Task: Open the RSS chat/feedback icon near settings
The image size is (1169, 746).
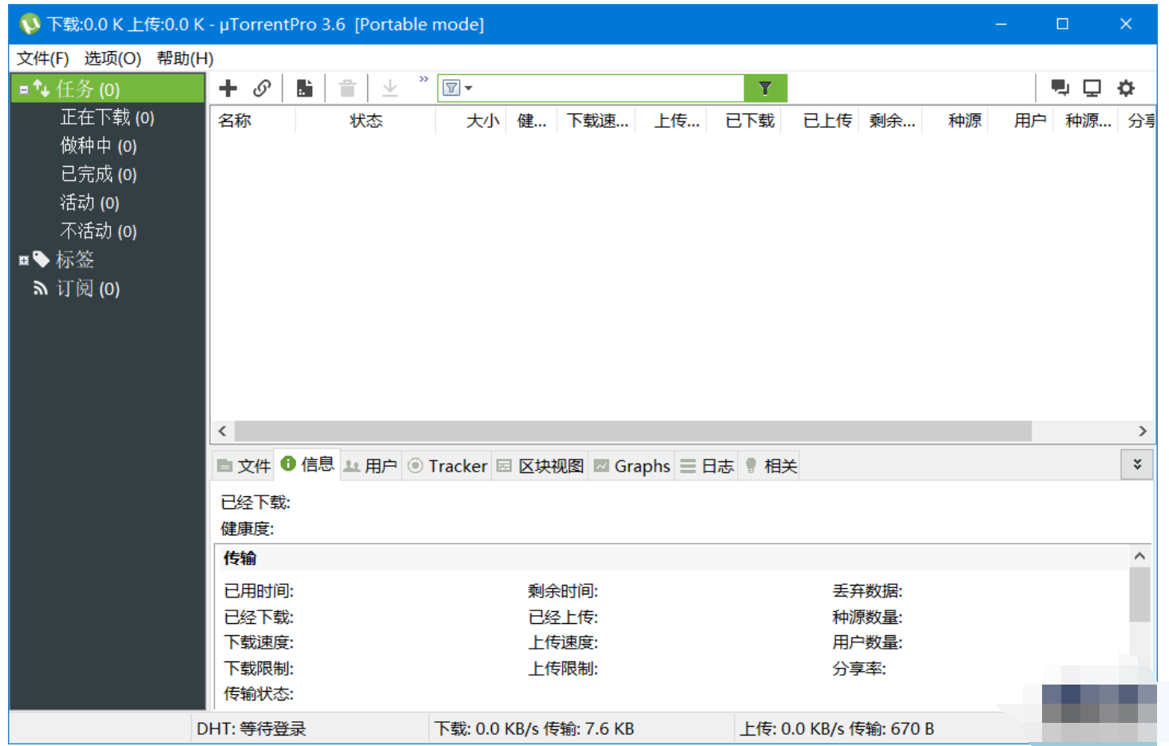Action: point(1059,88)
